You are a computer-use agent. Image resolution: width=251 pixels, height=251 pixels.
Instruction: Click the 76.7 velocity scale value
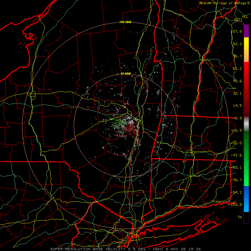coord(237,56)
